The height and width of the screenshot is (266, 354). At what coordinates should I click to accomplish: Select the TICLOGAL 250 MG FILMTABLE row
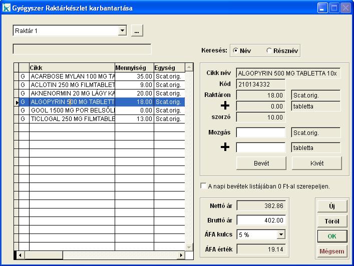[x=72, y=118]
